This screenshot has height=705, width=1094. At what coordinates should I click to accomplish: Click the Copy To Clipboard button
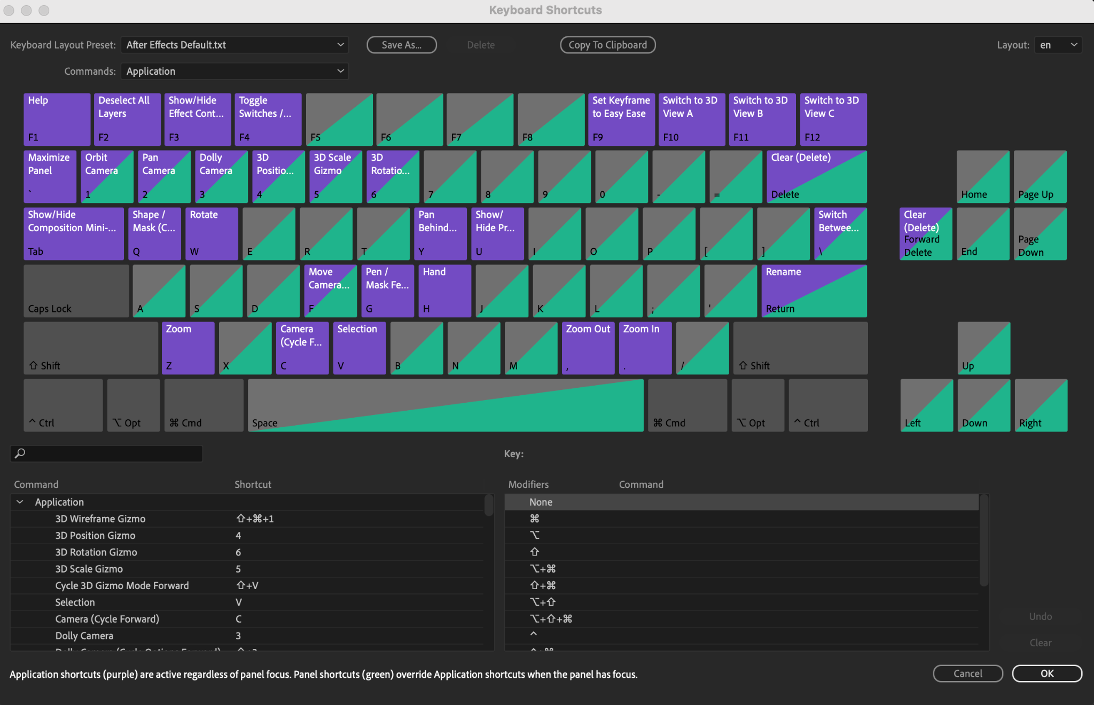tap(607, 45)
